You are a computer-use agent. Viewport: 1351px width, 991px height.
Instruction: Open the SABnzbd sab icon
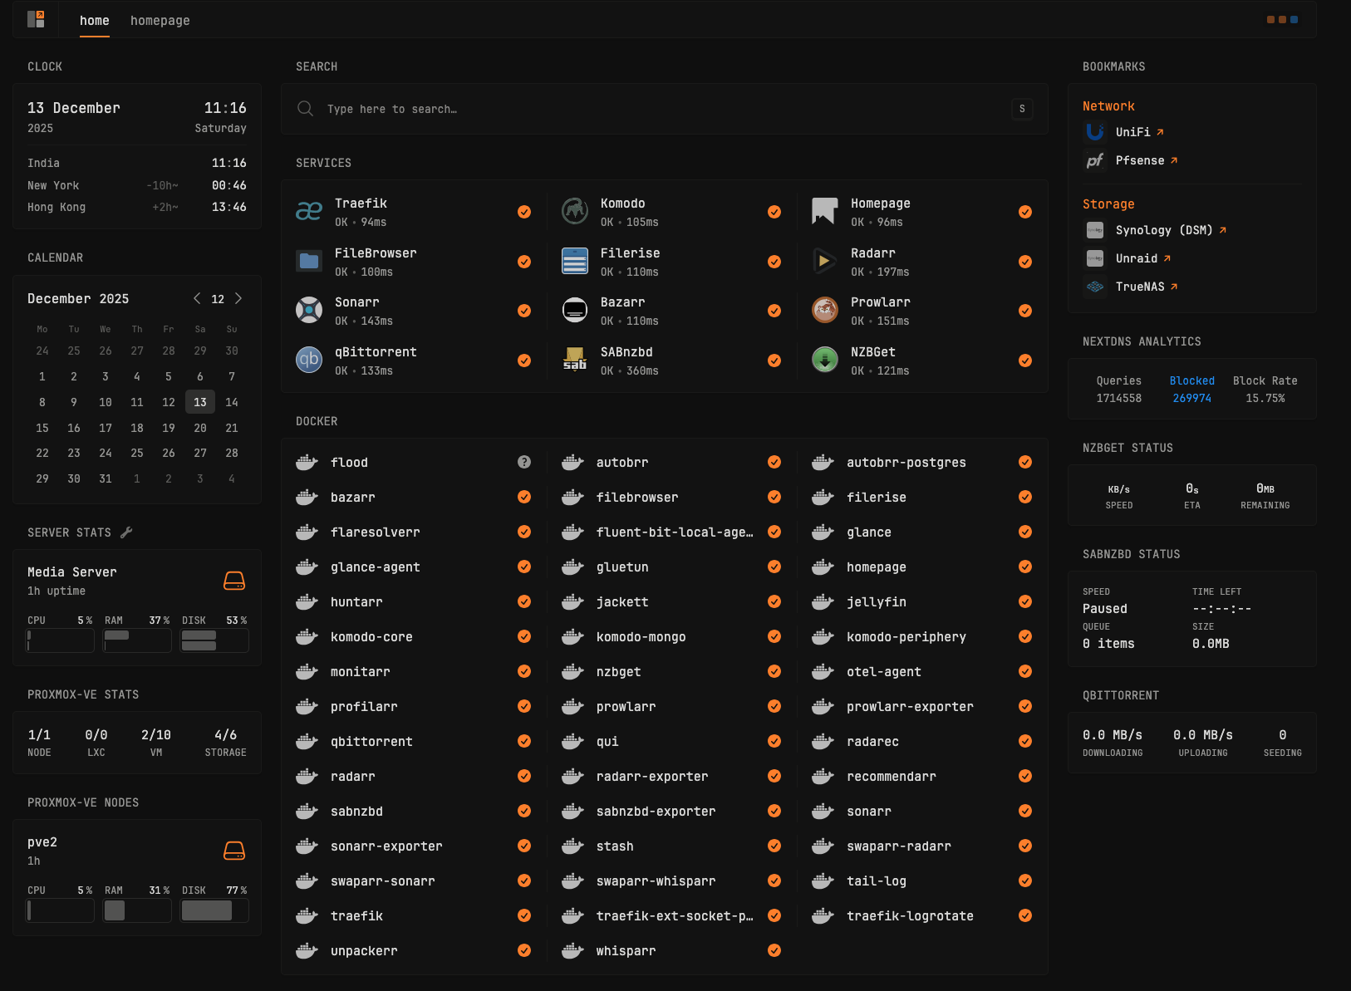point(575,361)
